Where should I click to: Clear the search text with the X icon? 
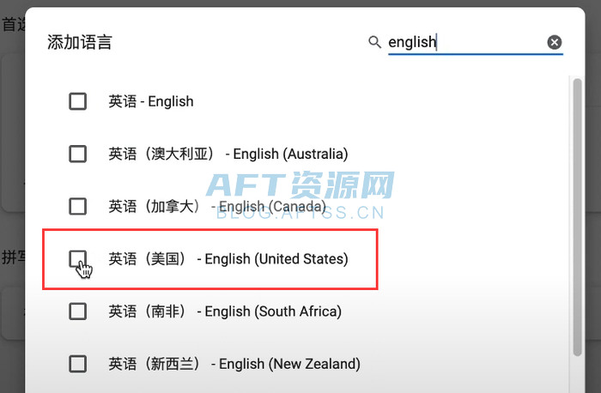point(555,42)
